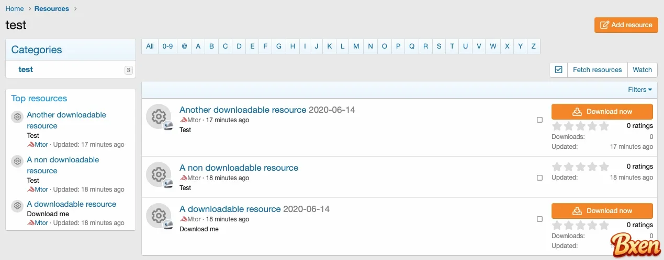
Task: Download 'Another downloadable resource' with Download now
Action: pyautogui.click(x=602, y=112)
